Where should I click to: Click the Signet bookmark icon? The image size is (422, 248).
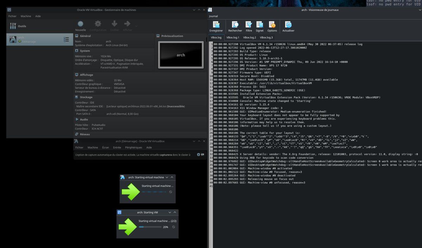coord(260,25)
